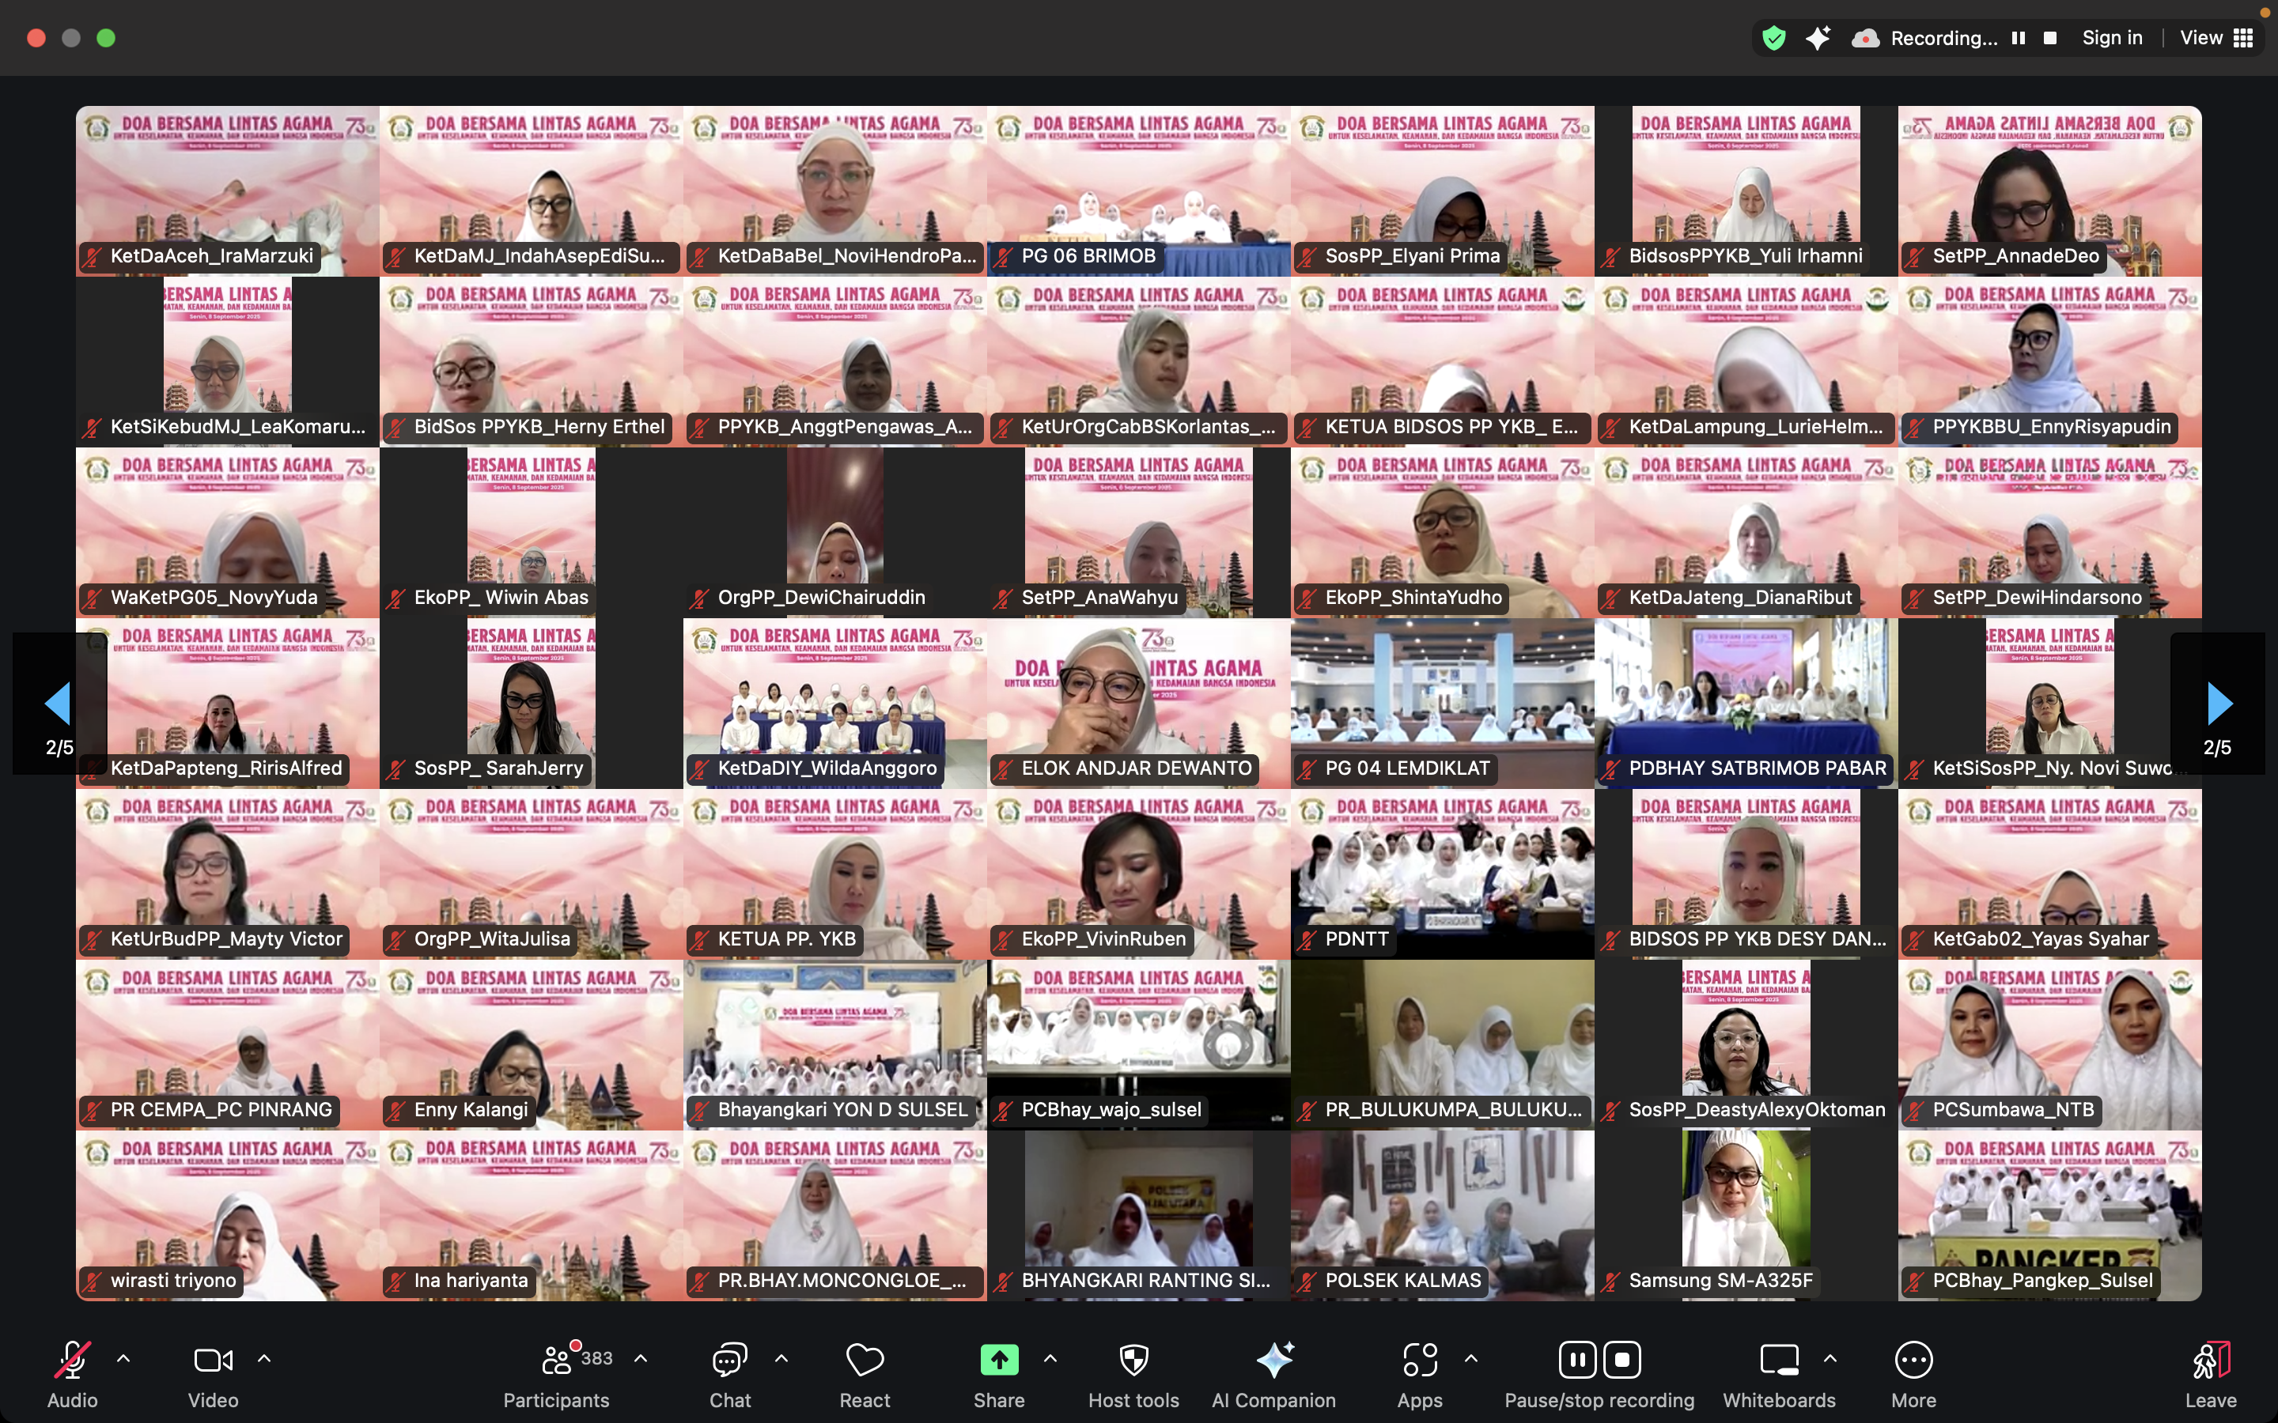Open the More menu
The height and width of the screenshot is (1423, 2278).
(x=1913, y=1361)
